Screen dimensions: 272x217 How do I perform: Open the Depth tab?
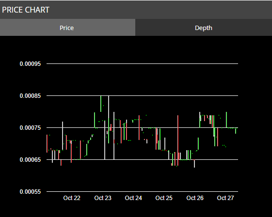point(204,28)
